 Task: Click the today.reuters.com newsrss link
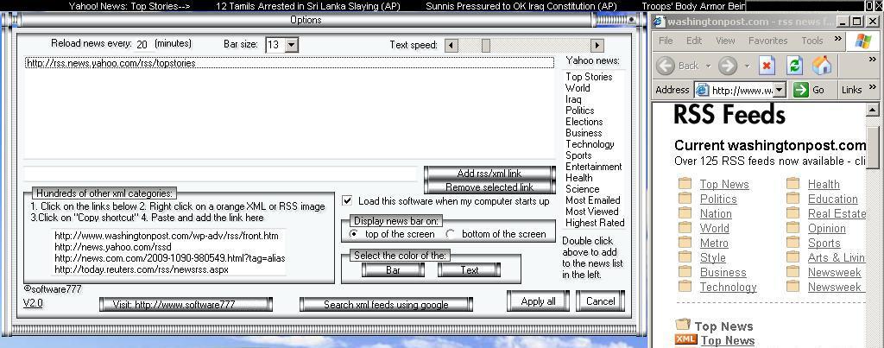tap(142, 269)
